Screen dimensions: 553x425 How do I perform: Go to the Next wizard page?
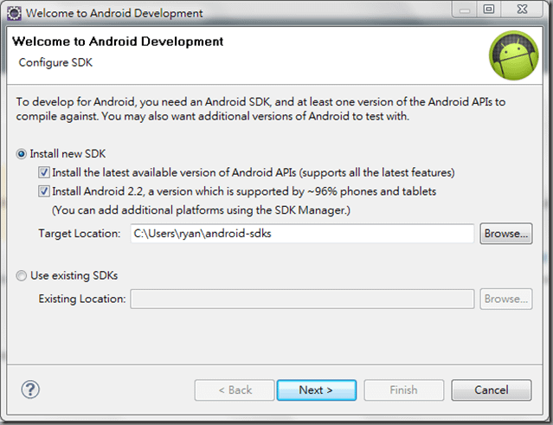pyautogui.click(x=317, y=390)
